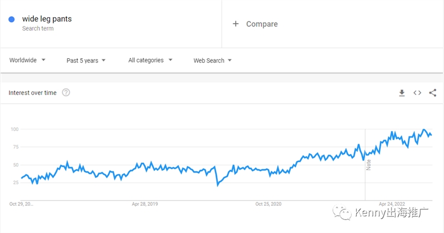Viewport: 444px width, 233px height.
Task: Open the Interest over time help icon
Action: pos(66,93)
